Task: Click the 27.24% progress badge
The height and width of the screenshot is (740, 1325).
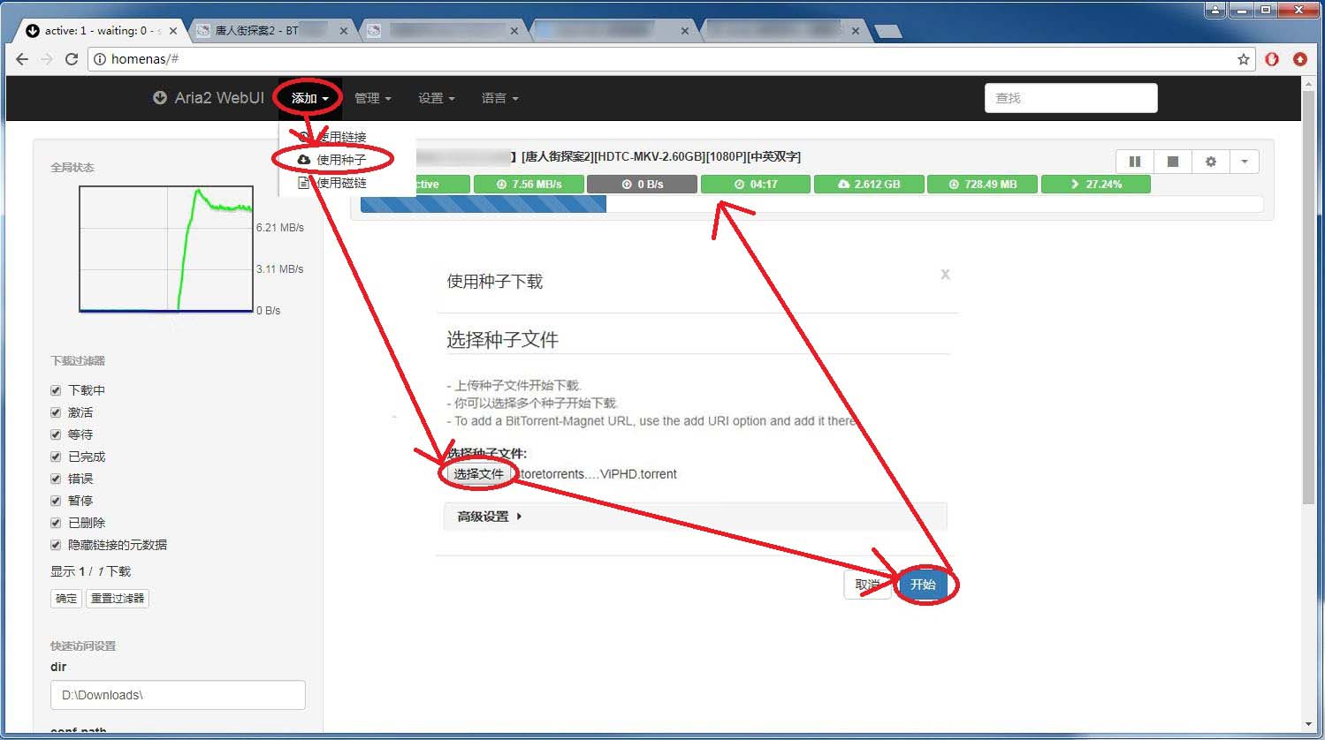Action: coord(1096,185)
